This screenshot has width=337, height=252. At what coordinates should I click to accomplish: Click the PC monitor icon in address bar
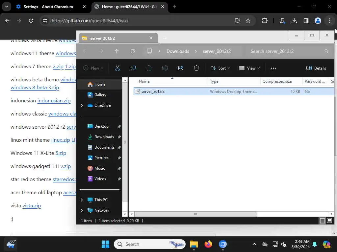(x=149, y=51)
